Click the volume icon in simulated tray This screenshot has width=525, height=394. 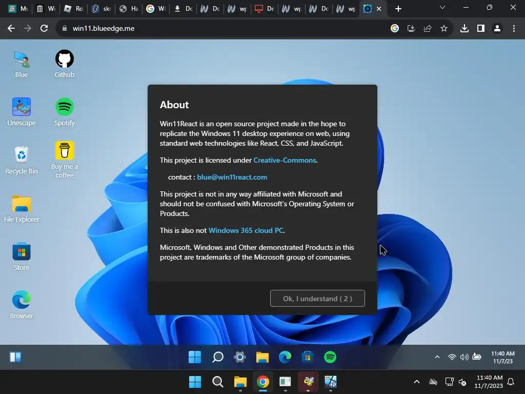point(465,357)
